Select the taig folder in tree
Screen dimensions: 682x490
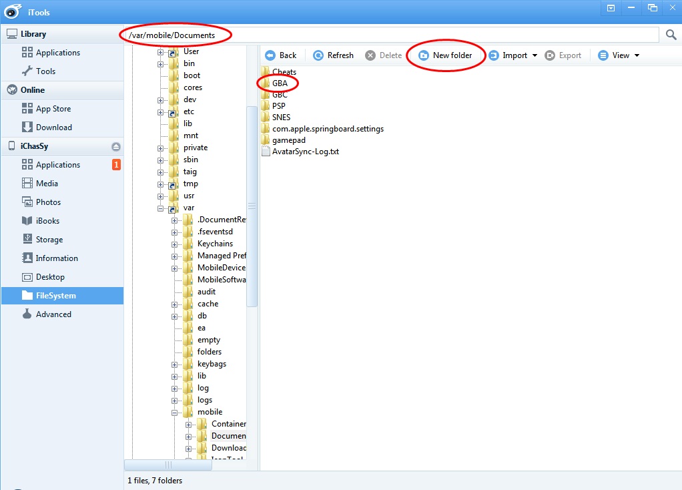tap(190, 172)
